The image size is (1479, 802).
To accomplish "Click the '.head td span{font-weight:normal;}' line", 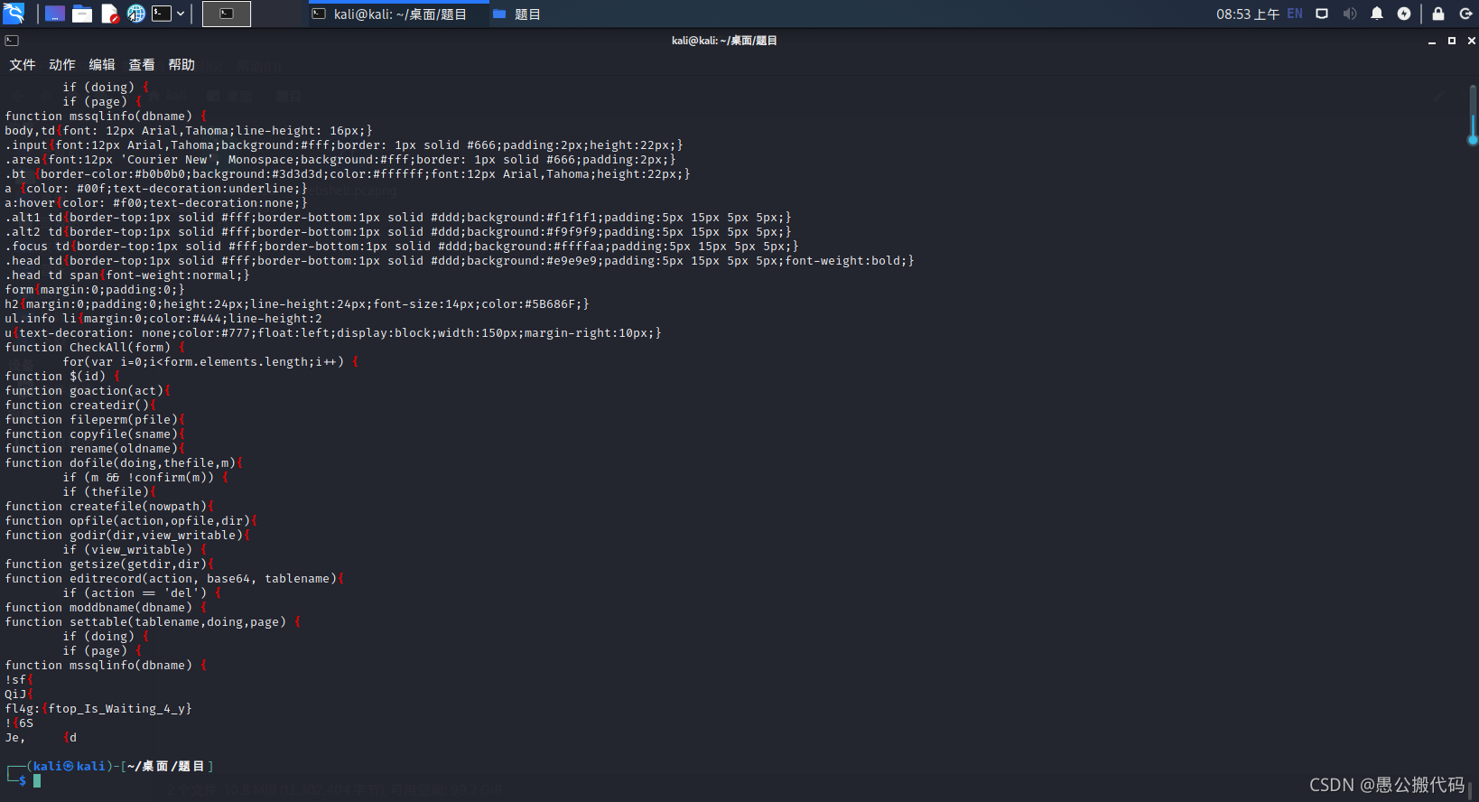I will (127, 275).
